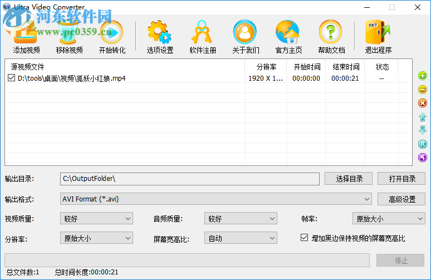Click the yellow minus remove-file side icon

pyautogui.click(x=423, y=89)
